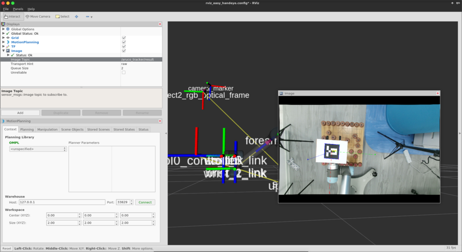Expand the MotionPlanning display entry

(4, 42)
